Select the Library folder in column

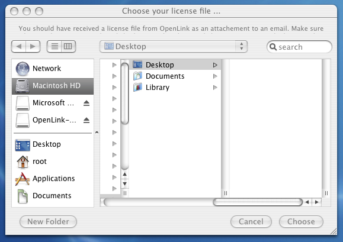(x=175, y=88)
